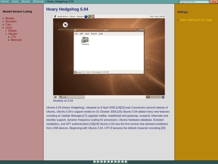This screenshot has height=164, width=218.
Task: Open the Ubuntu subsection in the sidebar listing
Action: (13, 34)
